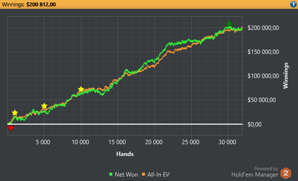Screen dimensions: 298x181
Task: Click the $200 000,00 y-axis label
Action: pyautogui.click(x=263, y=28)
